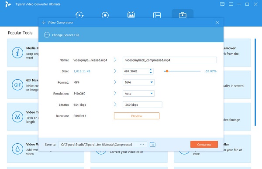
Task: Close the Video Compressor dialog
Action: click(x=217, y=22)
